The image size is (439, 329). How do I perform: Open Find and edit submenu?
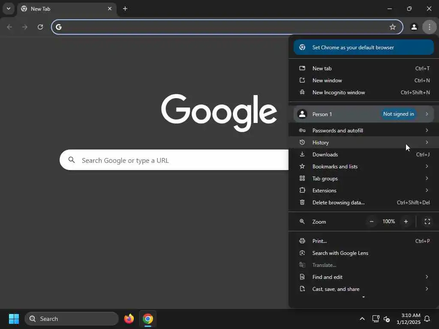tap(364, 277)
